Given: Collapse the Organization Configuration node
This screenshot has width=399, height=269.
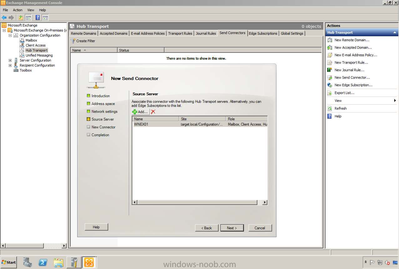Looking at the screenshot, I should tap(10, 35).
